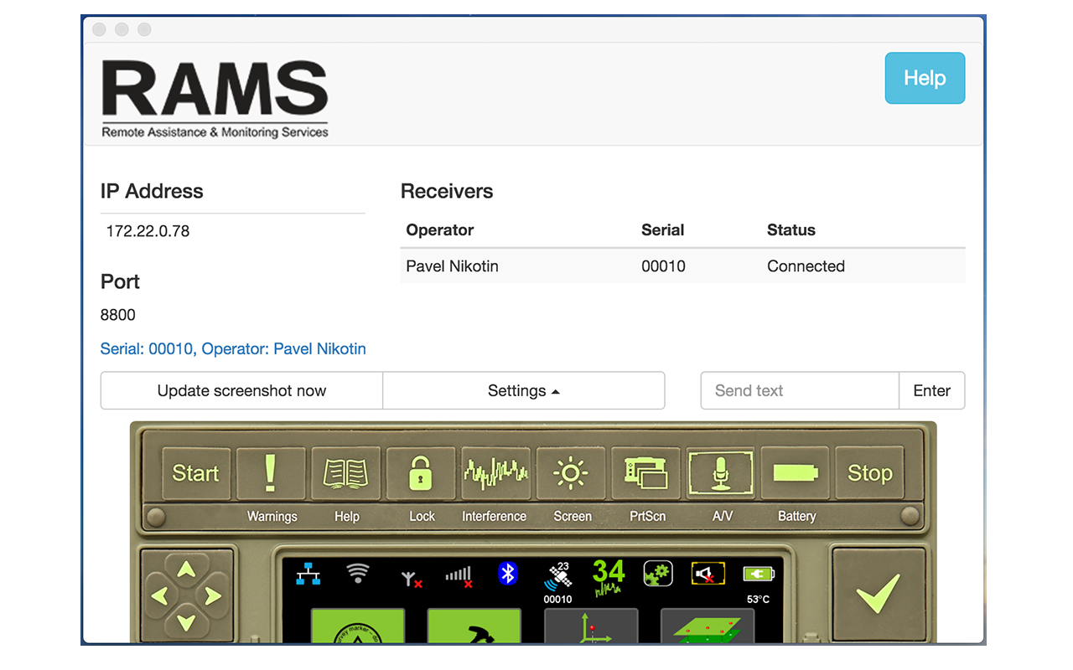Viewport: 1073px width, 670px height.
Task: Open the Settings dropdown
Action: point(524,391)
